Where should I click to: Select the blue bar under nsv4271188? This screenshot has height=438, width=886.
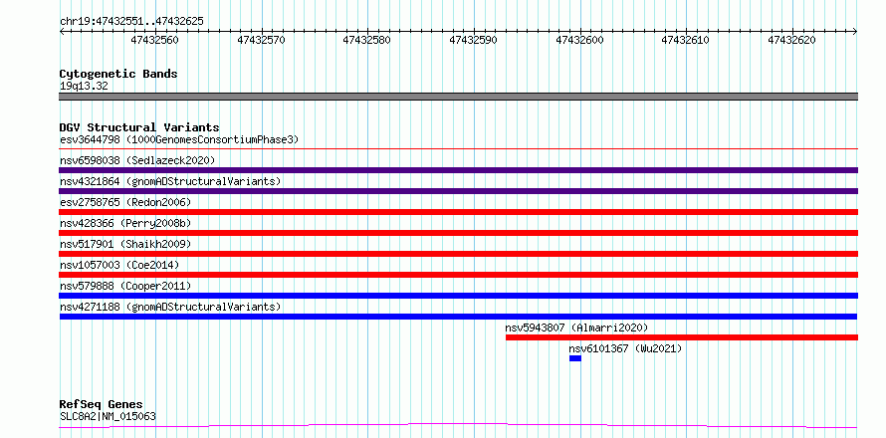[458, 317]
